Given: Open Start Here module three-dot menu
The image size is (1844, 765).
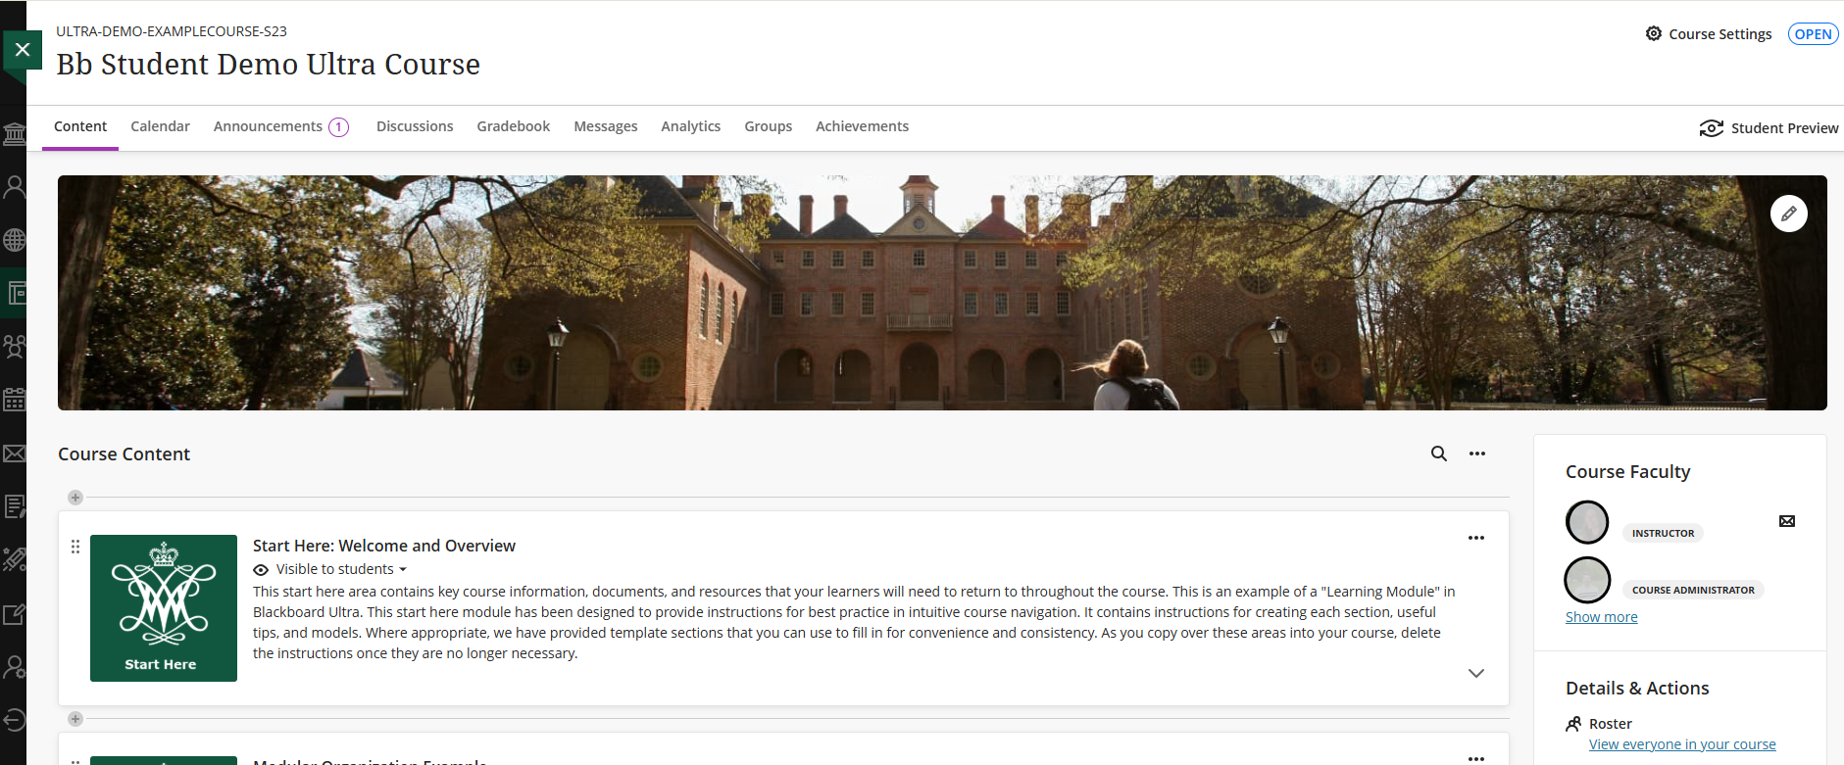Looking at the screenshot, I should 1476,538.
